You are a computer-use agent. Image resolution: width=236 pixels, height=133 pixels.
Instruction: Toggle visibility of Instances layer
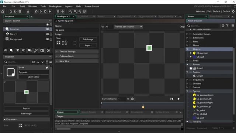[48, 29]
